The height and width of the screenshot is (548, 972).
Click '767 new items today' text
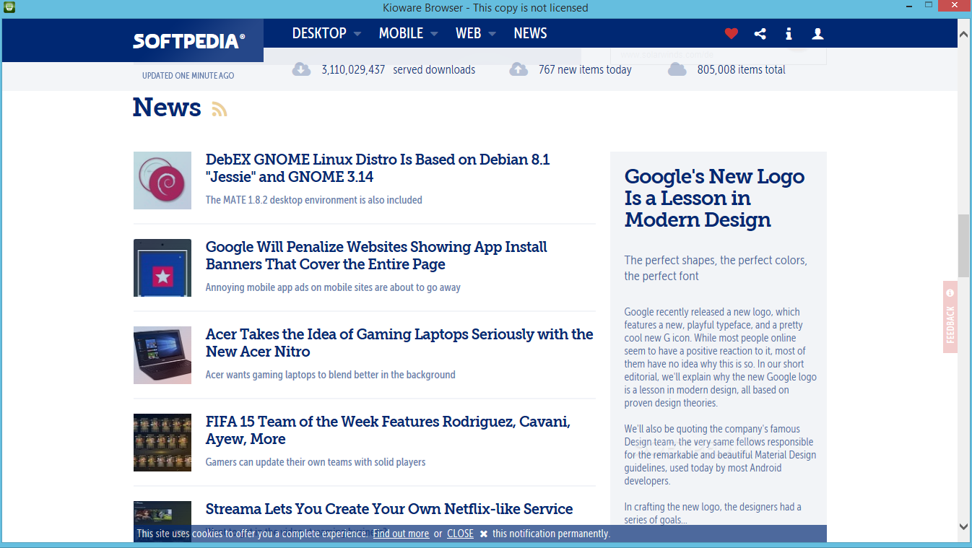(585, 70)
